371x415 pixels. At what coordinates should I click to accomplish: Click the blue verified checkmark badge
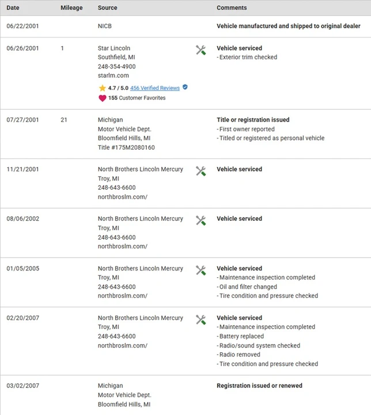pyautogui.click(x=185, y=87)
